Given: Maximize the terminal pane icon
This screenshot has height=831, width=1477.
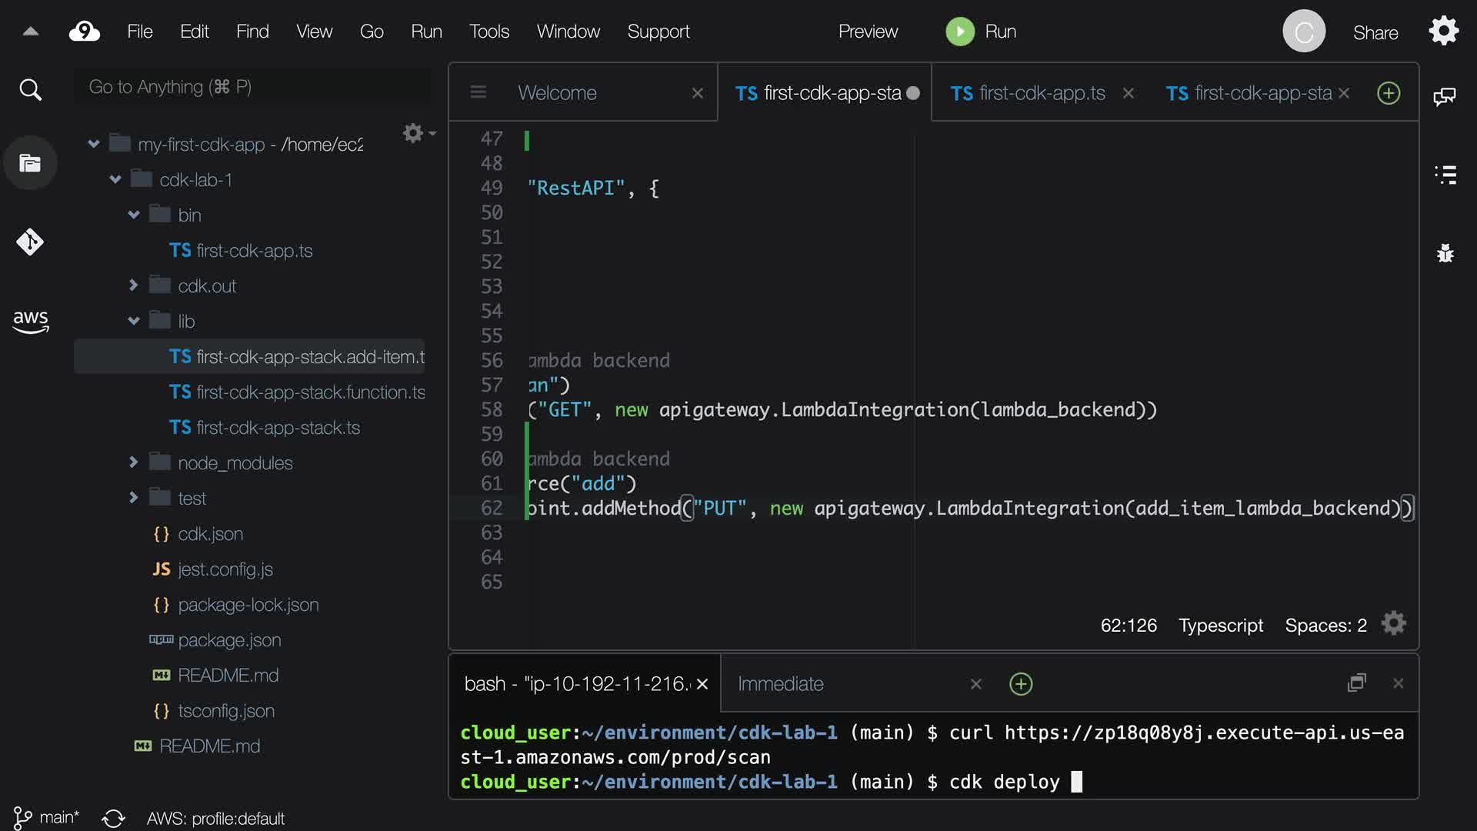Looking at the screenshot, I should click(x=1356, y=683).
